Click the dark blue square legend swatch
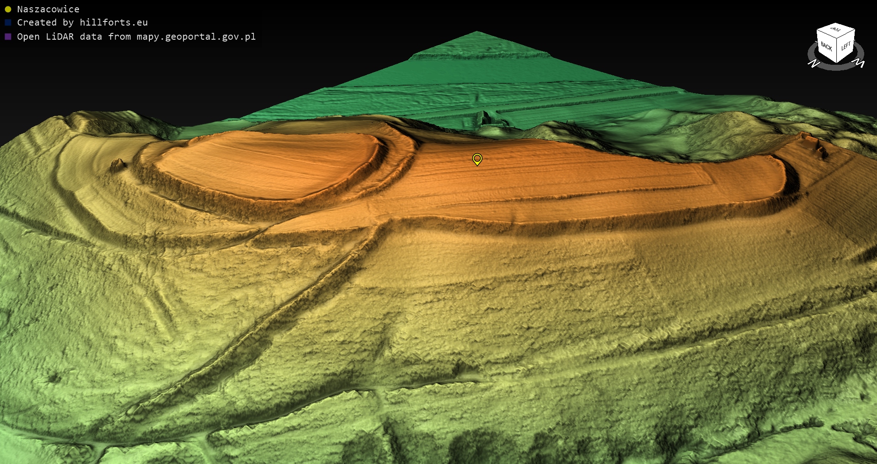This screenshot has height=464, width=877. tap(8, 22)
